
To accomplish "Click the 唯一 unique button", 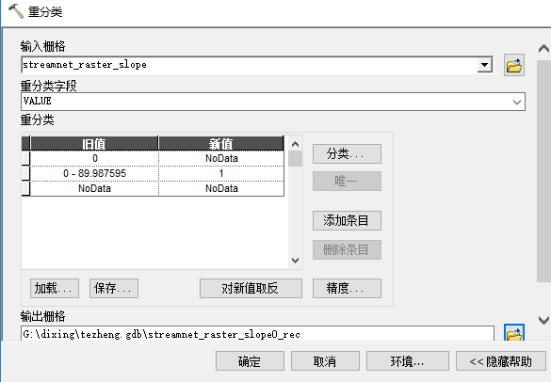I will pyautogui.click(x=347, y=182).
